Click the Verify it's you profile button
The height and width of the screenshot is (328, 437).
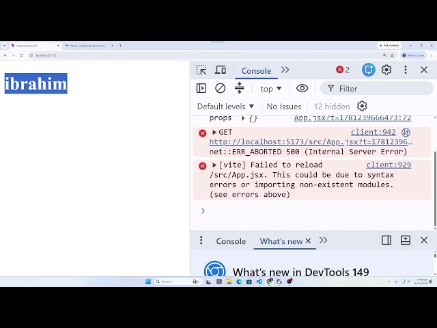(413, 55)
